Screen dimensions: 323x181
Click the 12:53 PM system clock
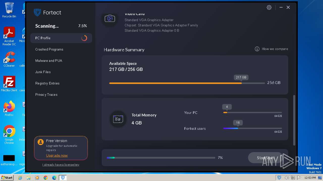coord(310,178)
